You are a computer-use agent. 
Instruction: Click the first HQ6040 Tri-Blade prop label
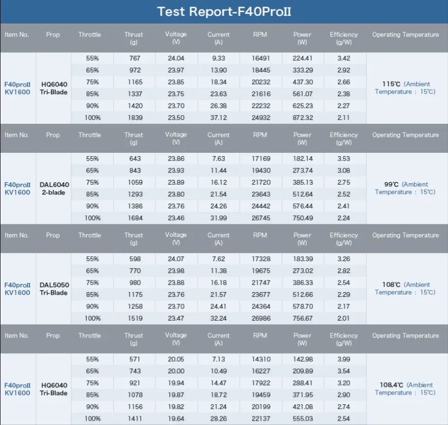point(54,88)
